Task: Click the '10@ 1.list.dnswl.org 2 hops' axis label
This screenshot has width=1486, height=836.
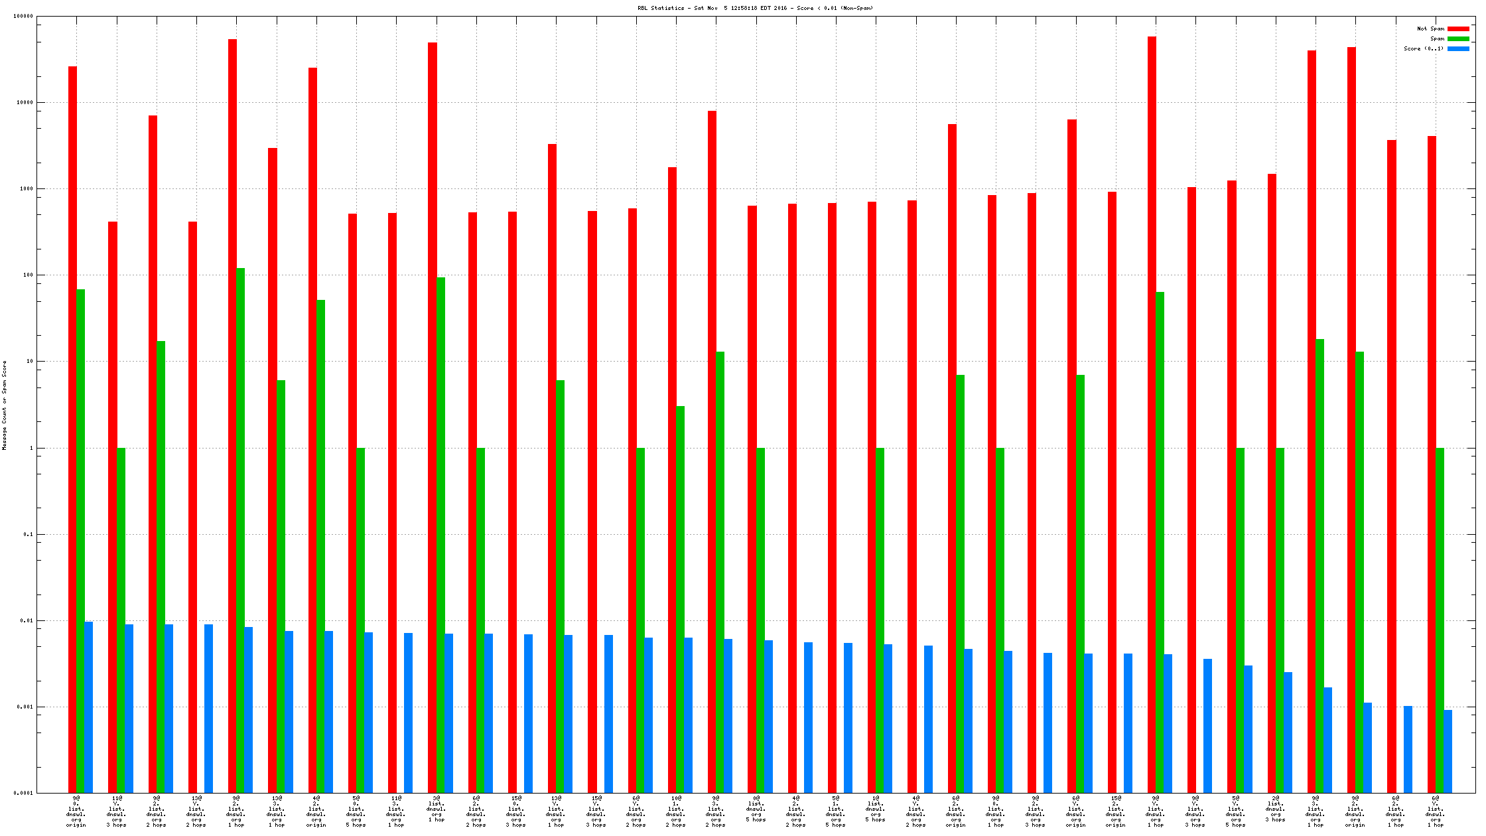Action: (x=676, y=811)
